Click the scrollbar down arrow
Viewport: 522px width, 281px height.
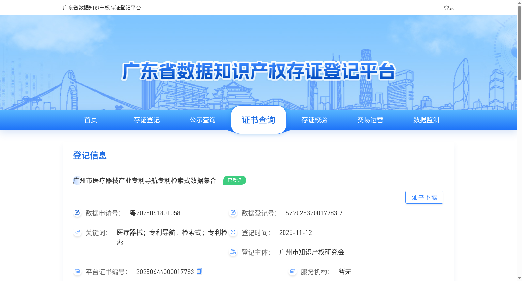pos(519,278)
